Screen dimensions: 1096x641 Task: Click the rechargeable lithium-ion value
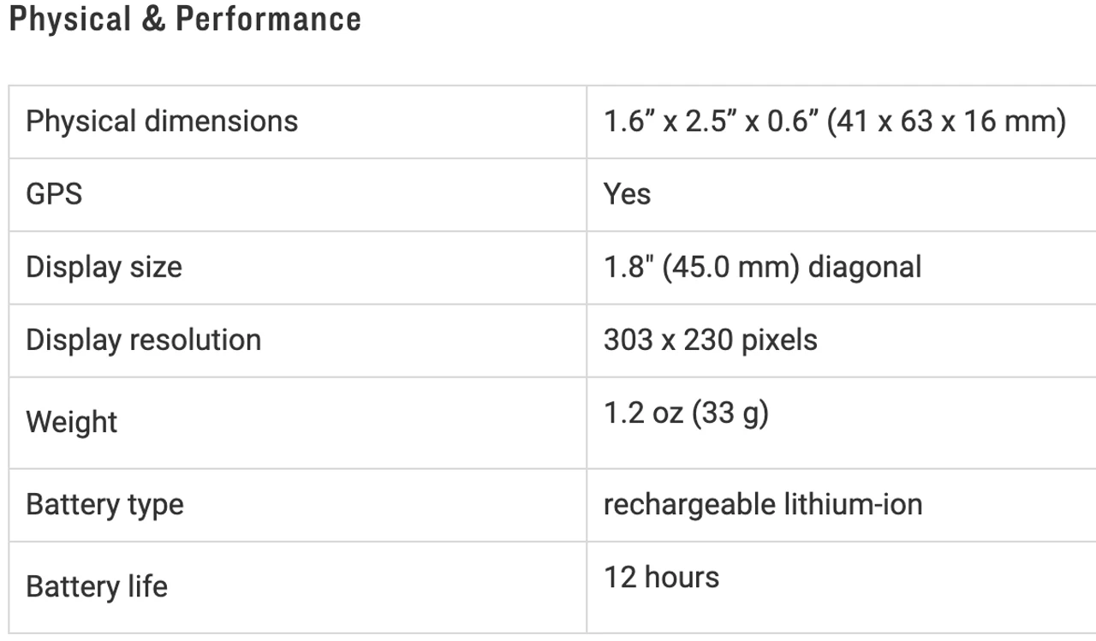click(x=762, y=504)
